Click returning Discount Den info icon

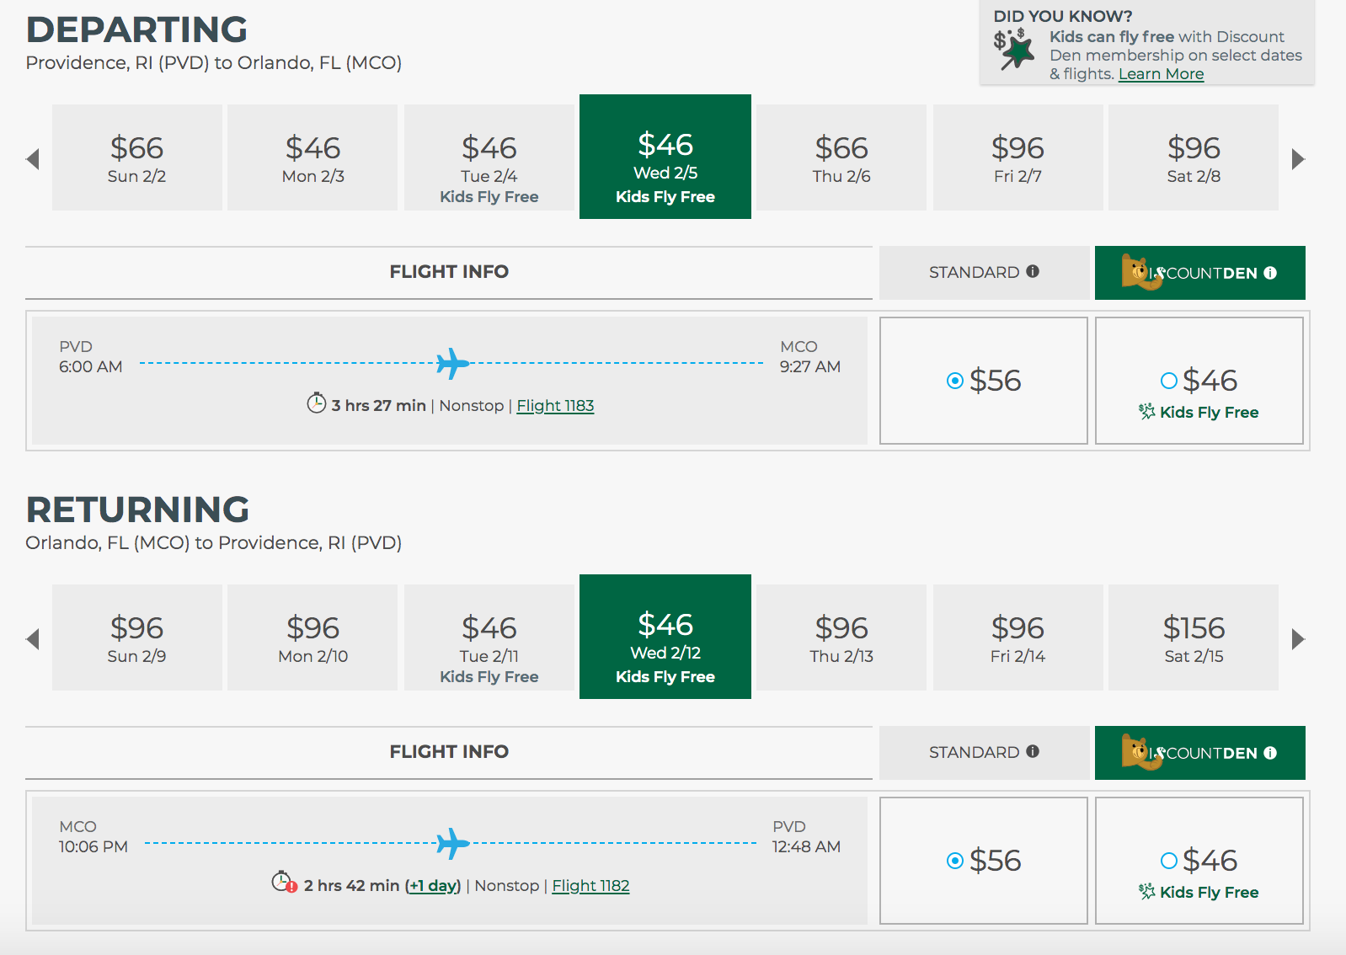click(x=1270, y=753)
